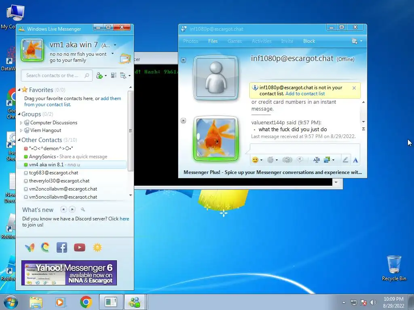The width and height of the screenshot is (414, 310).
Task: Collapse your own display picture in chat
Action: pos(183,121)
